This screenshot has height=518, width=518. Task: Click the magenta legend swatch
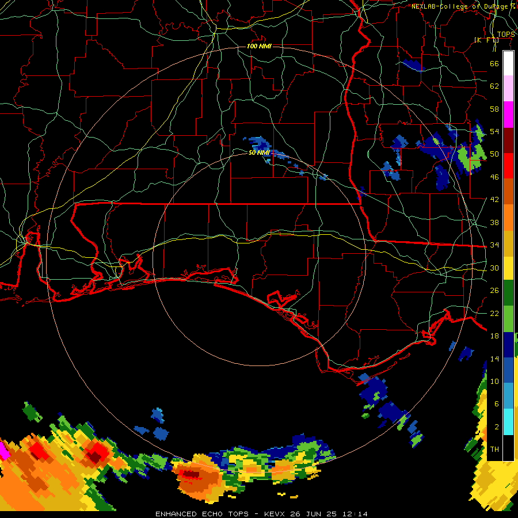point(508,115)
